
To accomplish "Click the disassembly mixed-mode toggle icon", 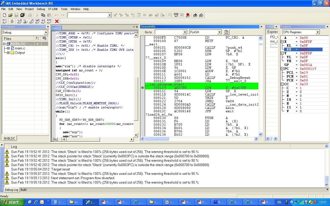I will (226, 32).
